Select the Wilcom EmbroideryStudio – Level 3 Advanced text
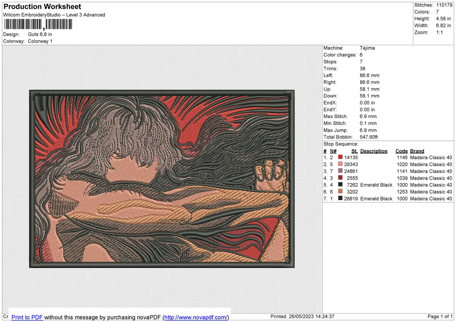The height and width of the screenshot is (322, 456). [54, 15]
